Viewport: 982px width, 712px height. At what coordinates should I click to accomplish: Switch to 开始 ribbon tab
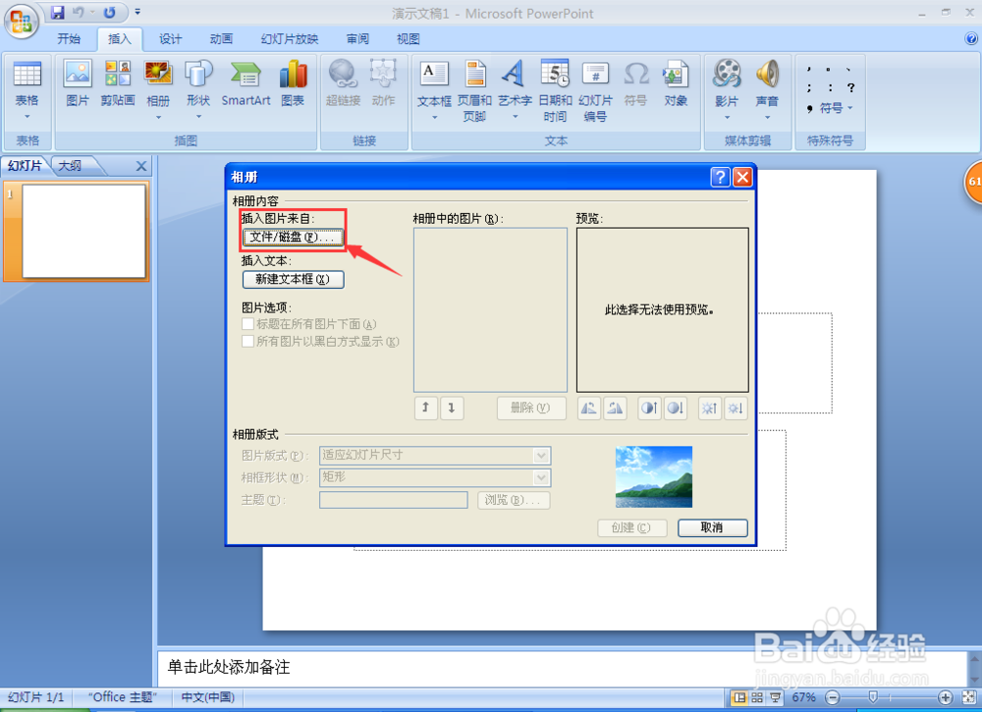(x=69, y=39)
